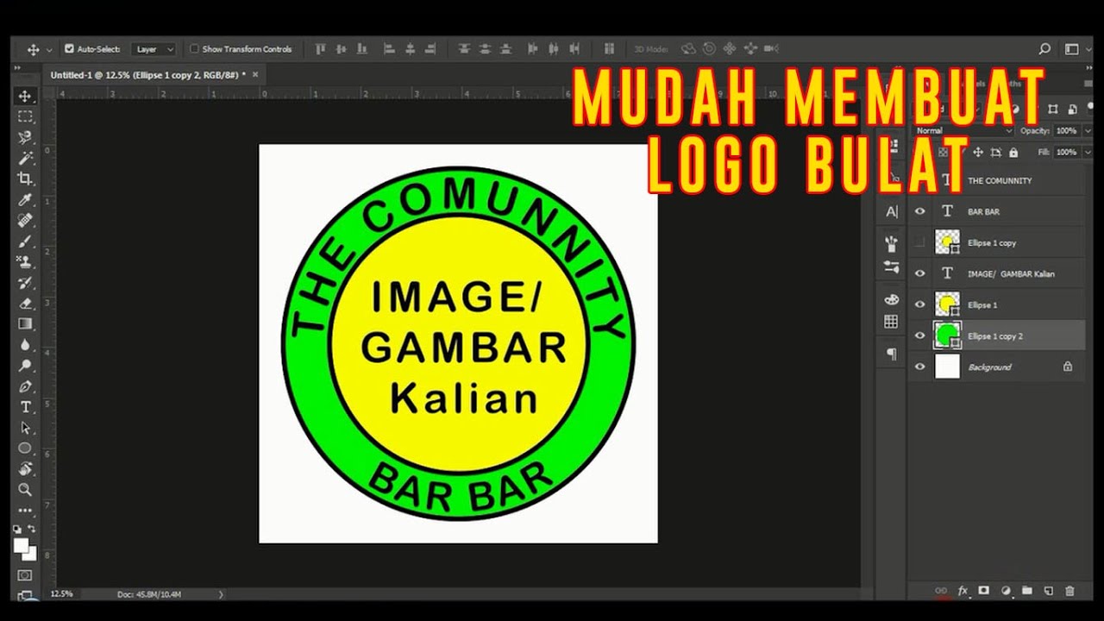Create a new layer
The height and width of the screenshot is (621, 1104).
[x=1048, y=591]
